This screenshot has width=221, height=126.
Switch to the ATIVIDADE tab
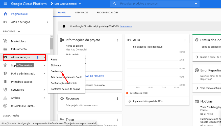[x=81, y=13]
